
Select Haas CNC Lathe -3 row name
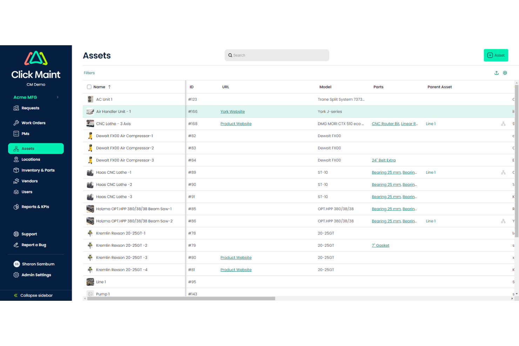(x=114, y=197)
